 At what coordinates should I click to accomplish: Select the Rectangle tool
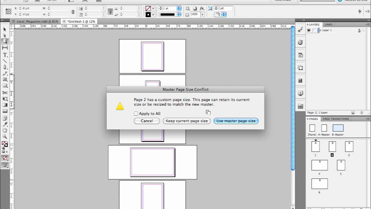coord(5,86)
